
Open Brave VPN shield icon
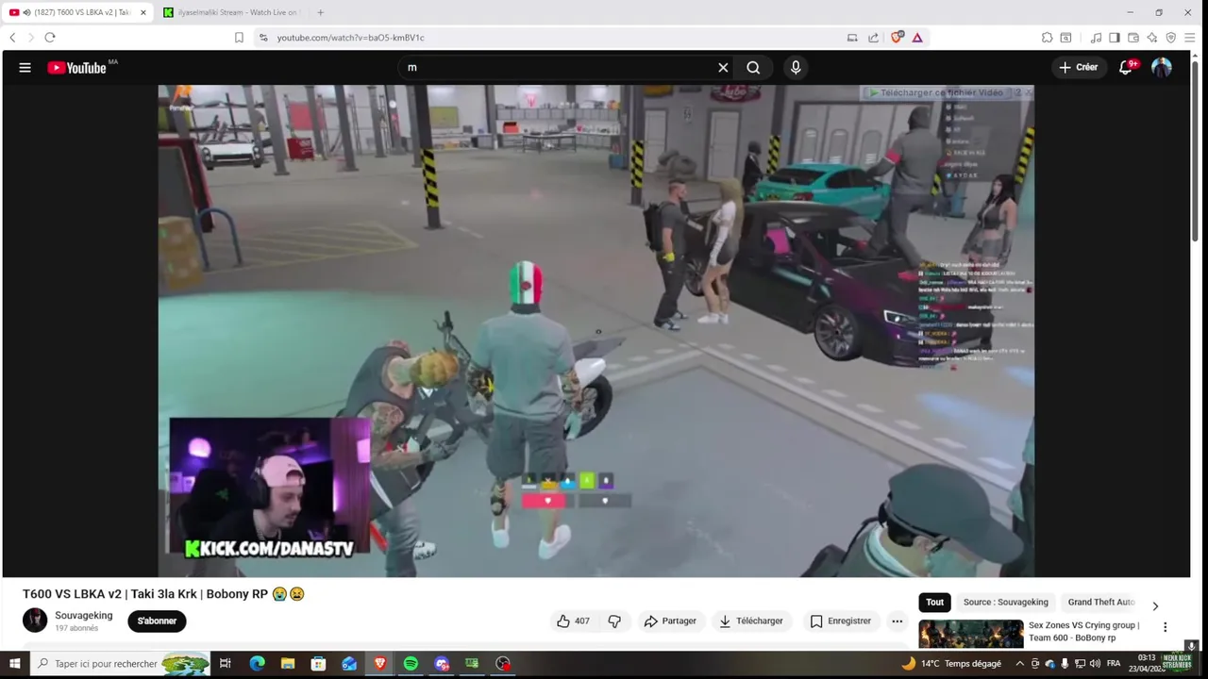(1171, 38)
